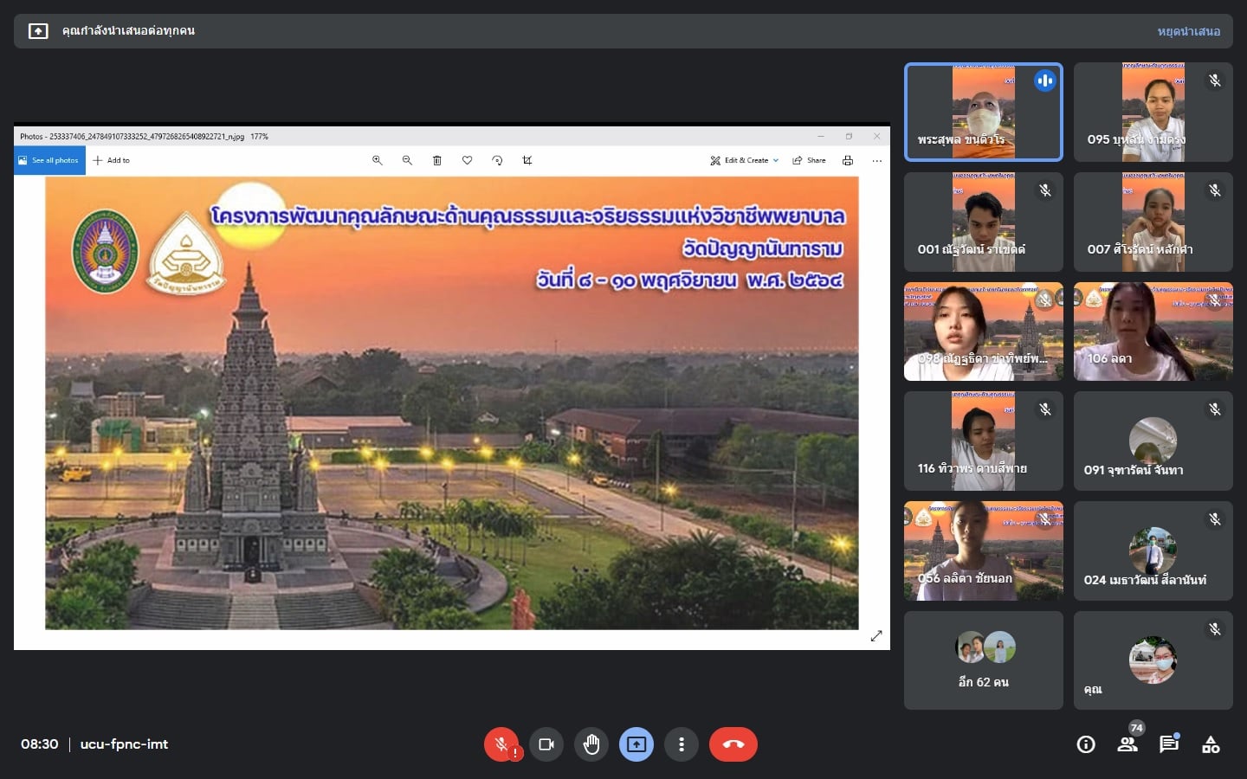Image resolution: width=1247 pixels, height=779 pixels.
Task: Click the present screen button
Action: pyautogui.click(x=636, y=744)
